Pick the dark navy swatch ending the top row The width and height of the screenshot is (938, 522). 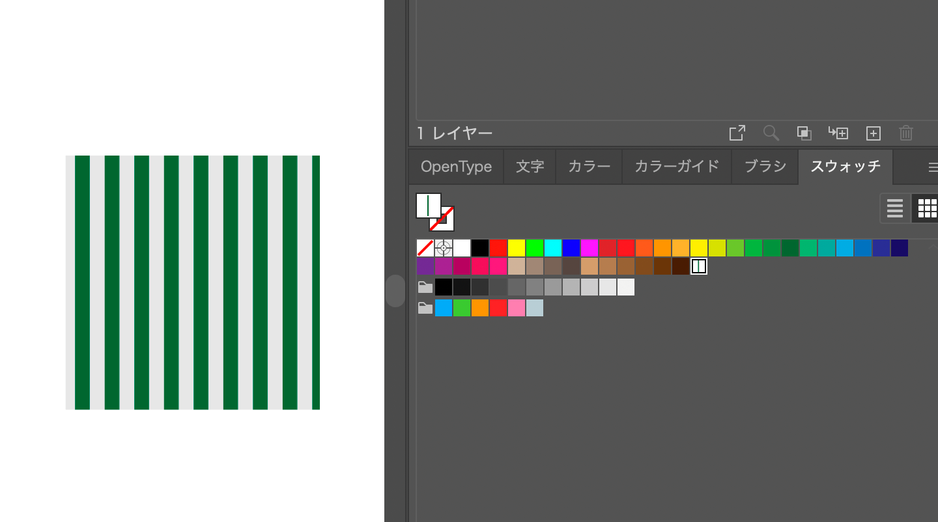(x=900, y=248)
